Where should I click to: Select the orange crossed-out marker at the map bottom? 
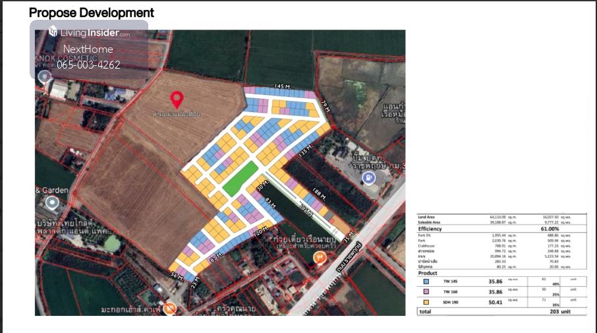pyautogui.click(x=171, y=308)
